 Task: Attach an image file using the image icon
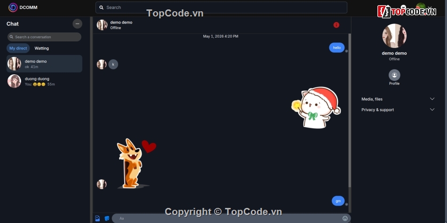click(97, 218)
